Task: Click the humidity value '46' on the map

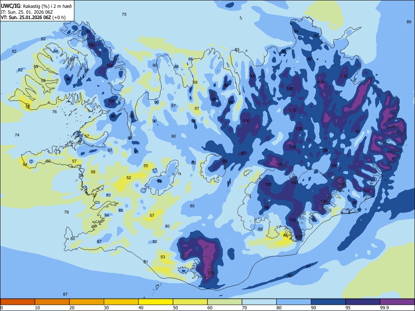Action: (285, 235)
